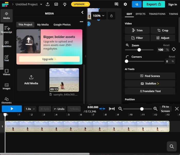Play the video with blue play button

pyautogui.click(x=12, y=109)
